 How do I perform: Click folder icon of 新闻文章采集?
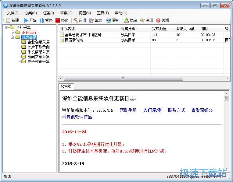pyautogui.click(x=23, y=57)
